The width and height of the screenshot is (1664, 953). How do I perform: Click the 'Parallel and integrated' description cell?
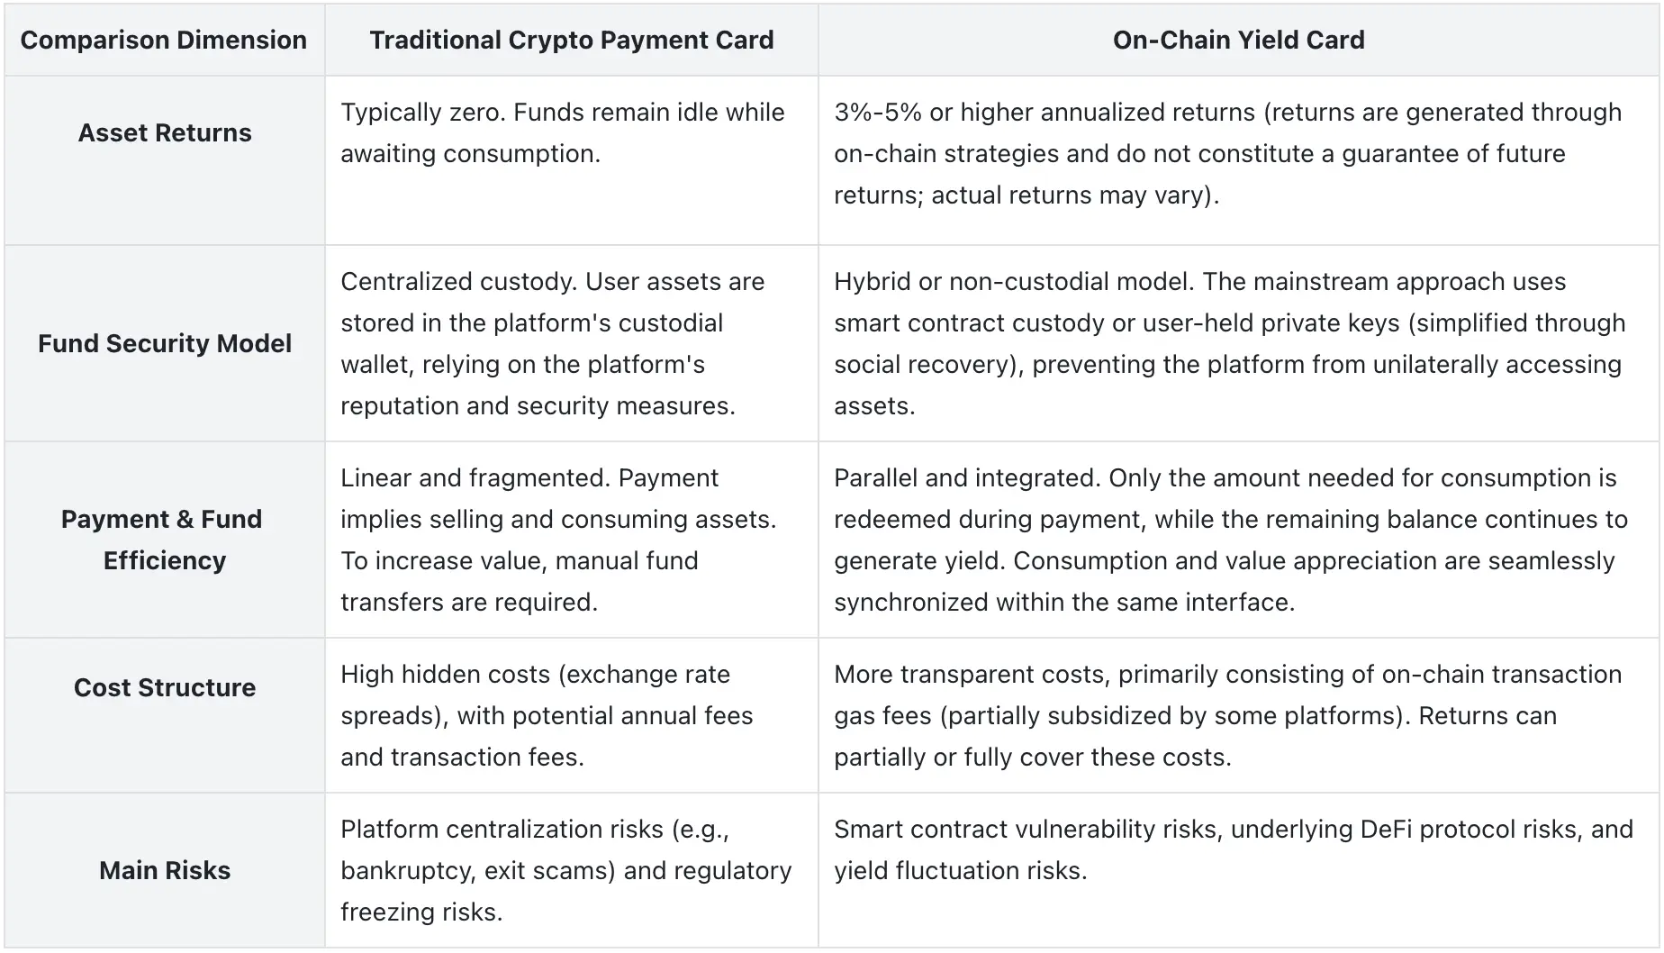1230,540
